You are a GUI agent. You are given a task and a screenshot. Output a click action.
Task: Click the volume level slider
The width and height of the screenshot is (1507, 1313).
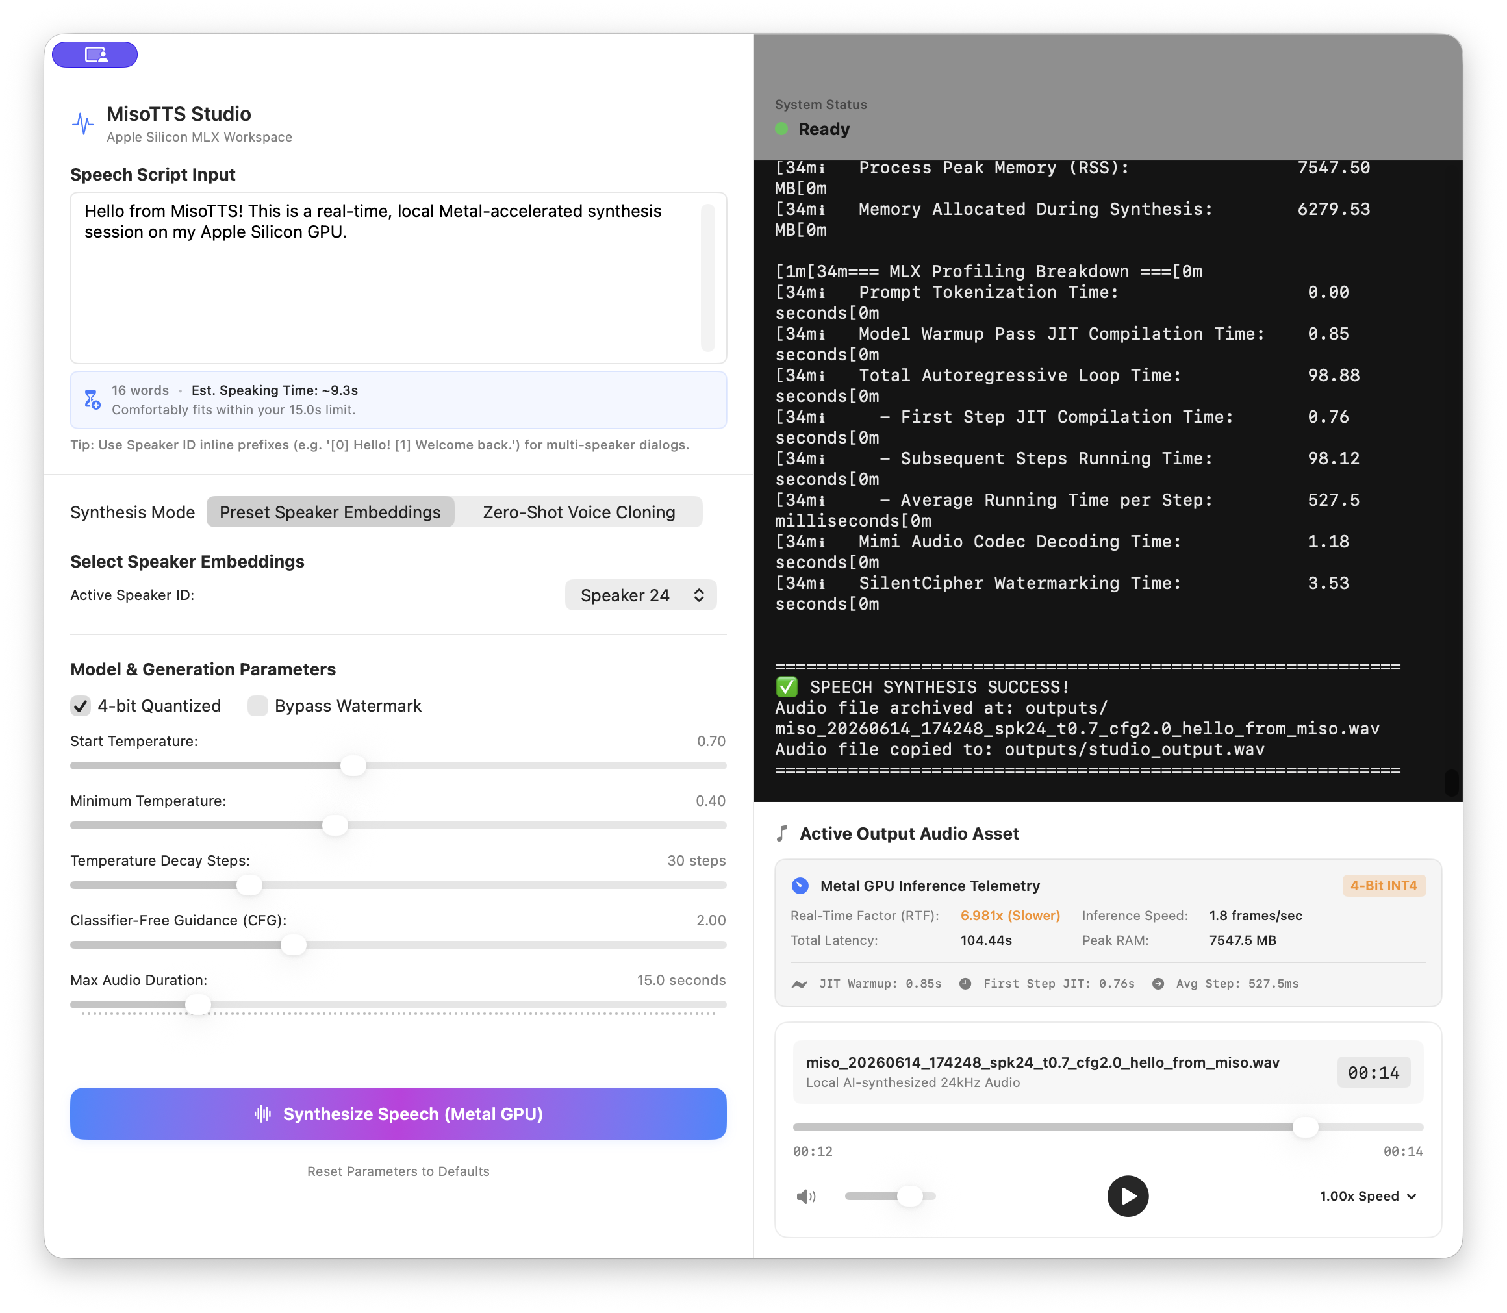pos(890,1197)
